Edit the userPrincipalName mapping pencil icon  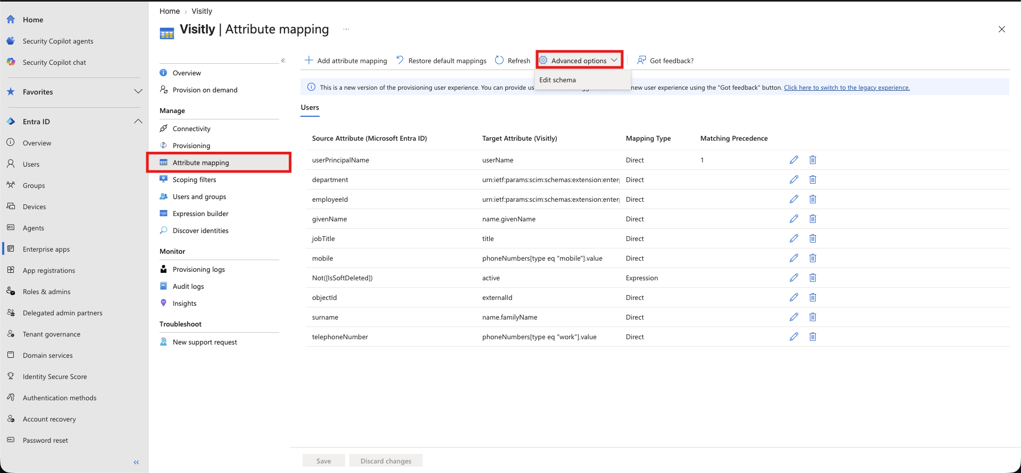(794, 160)
